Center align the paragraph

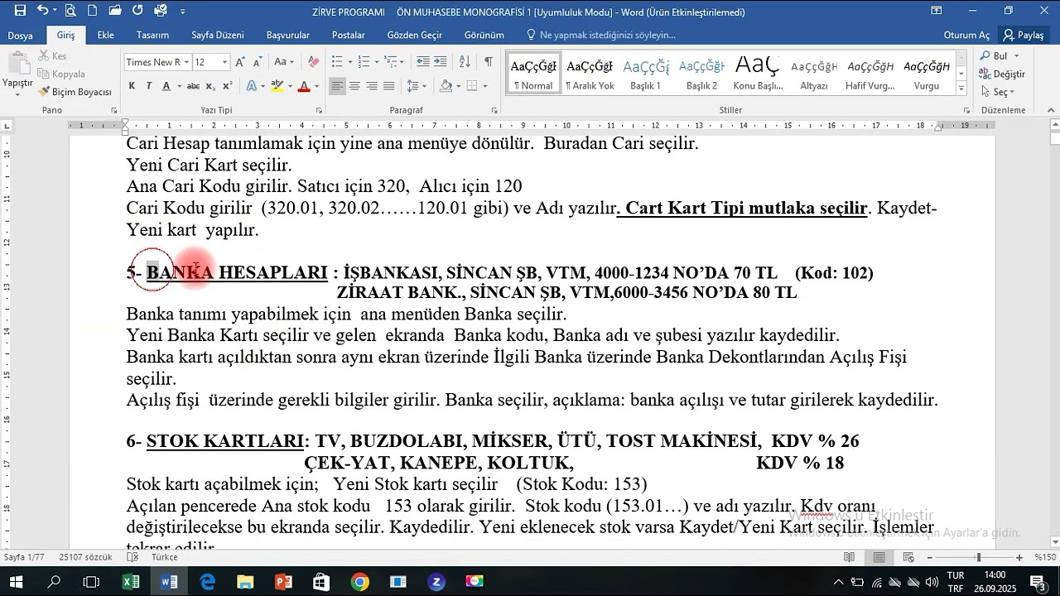tap(354, 86)
